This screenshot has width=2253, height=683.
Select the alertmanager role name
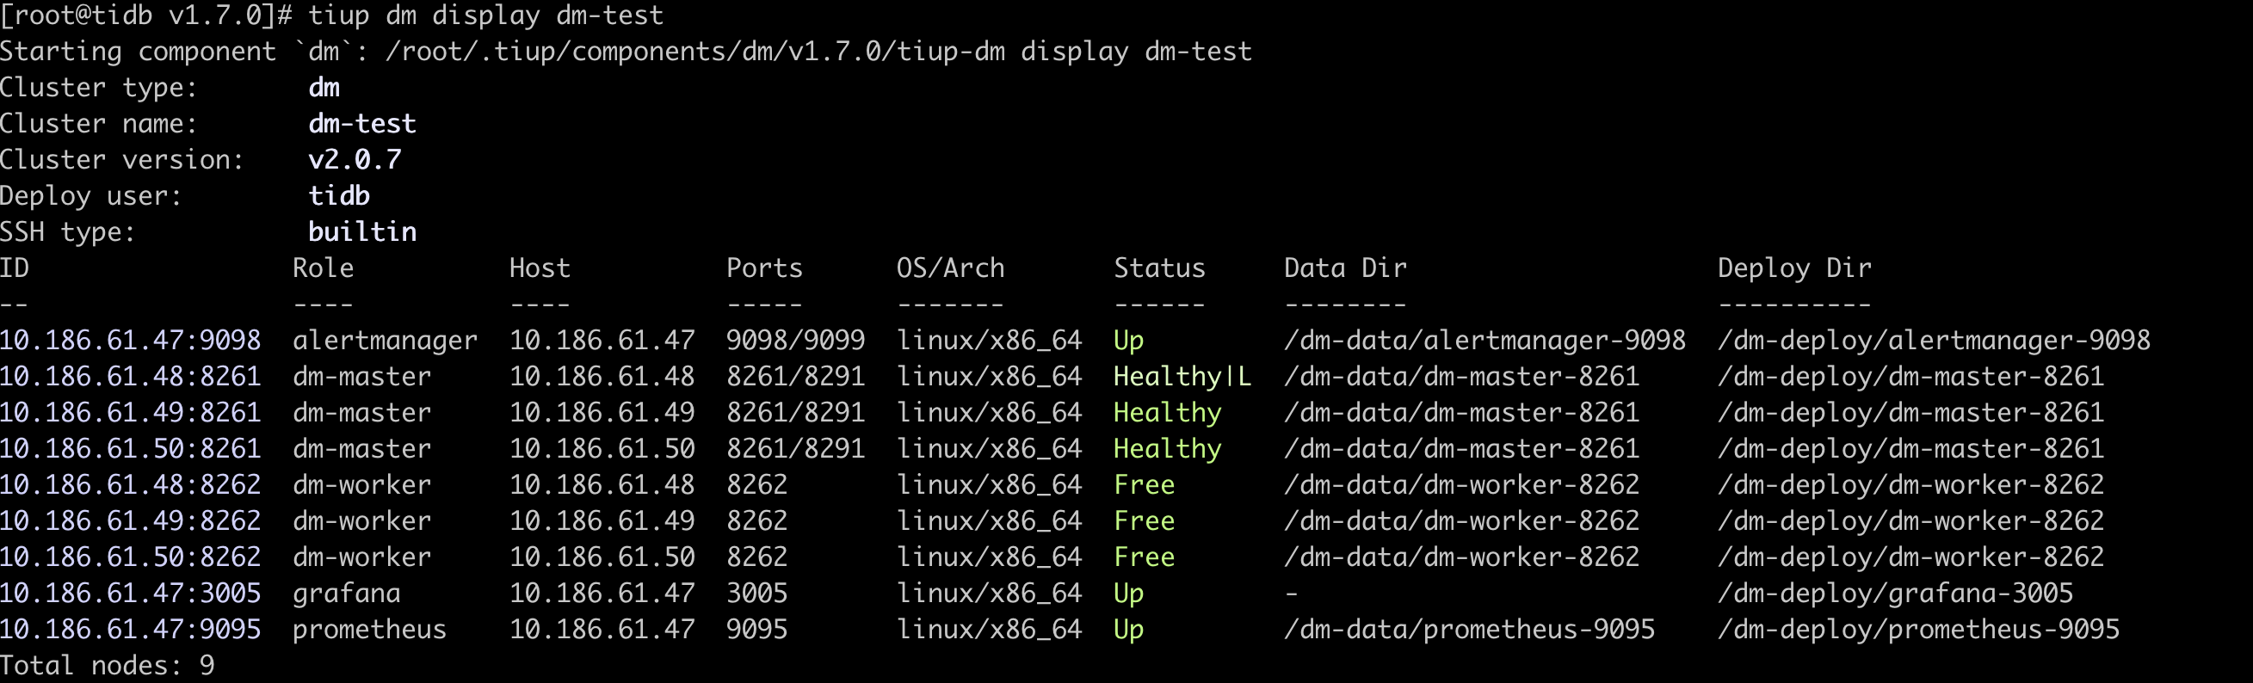[x=385, y=340]
